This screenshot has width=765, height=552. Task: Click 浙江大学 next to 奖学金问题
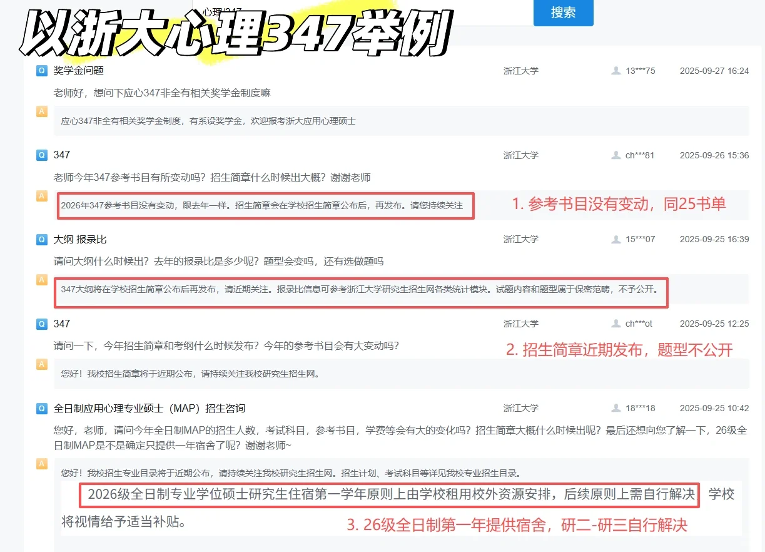(521, 71)
